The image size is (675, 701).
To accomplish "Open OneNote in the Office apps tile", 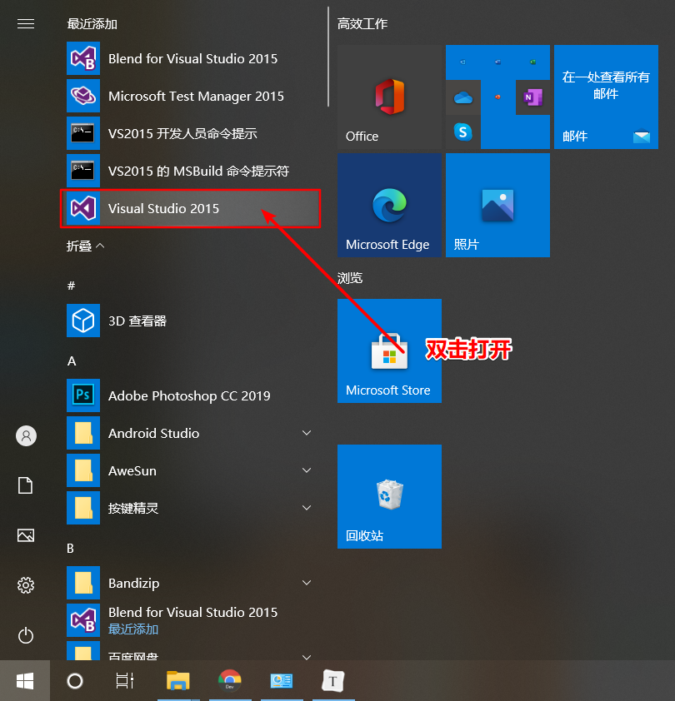I will (x=532, y=97).
